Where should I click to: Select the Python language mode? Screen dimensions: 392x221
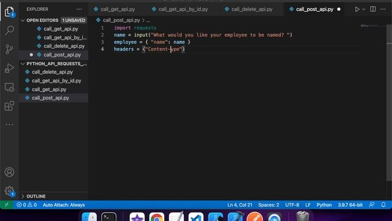(x=324, y=204)
